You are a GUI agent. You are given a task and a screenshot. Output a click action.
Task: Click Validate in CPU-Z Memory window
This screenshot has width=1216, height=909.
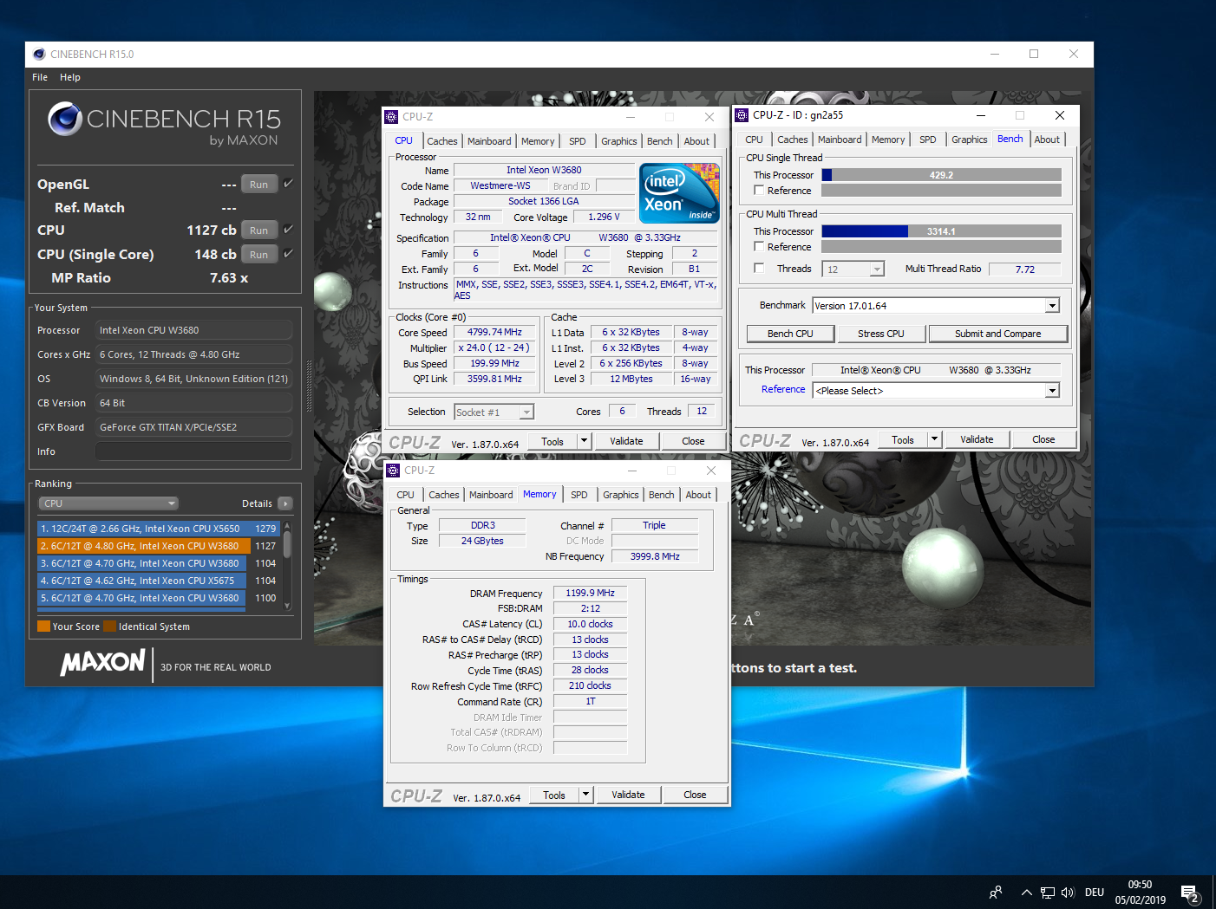628,795
